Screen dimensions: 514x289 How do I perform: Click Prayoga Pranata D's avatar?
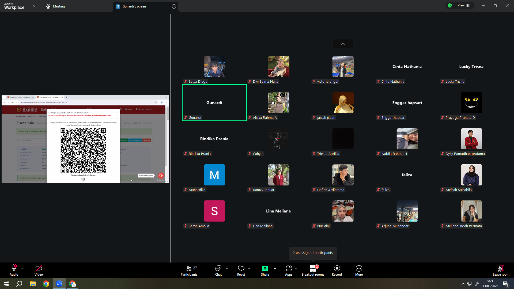471,102
